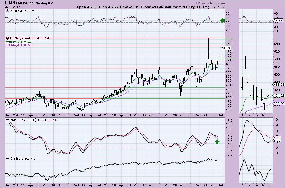
Task: Click the purple EMA(43) legend line swatch
Action: [7, 45]
